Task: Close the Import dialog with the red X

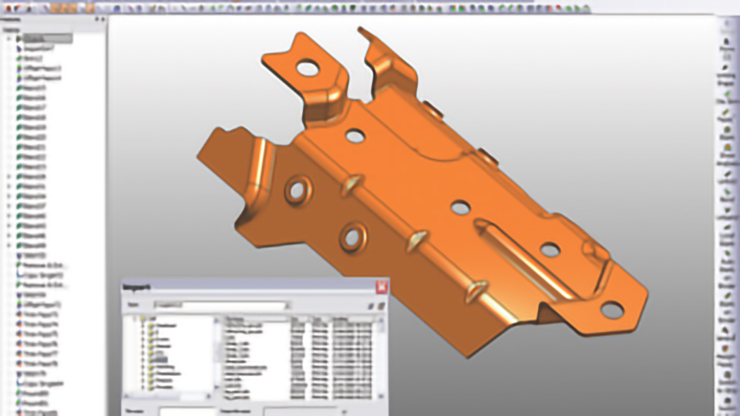Action: point(380,287)
